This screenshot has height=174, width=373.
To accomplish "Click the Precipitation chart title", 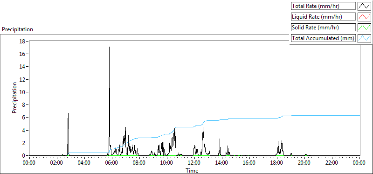I will pos(17,29).
